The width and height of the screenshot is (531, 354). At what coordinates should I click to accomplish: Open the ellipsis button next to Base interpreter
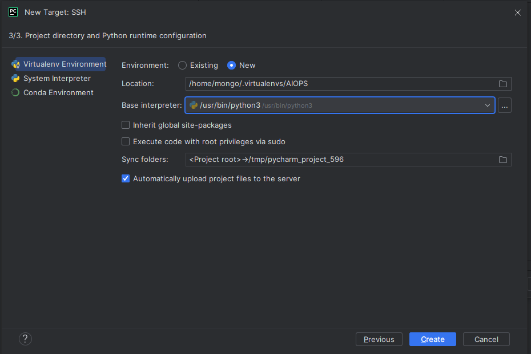[x=505, y=105]
